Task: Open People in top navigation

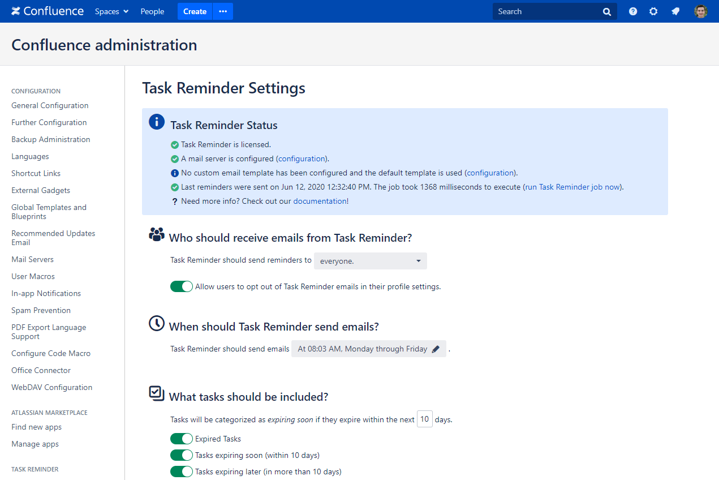Action: tap(152, 11)
